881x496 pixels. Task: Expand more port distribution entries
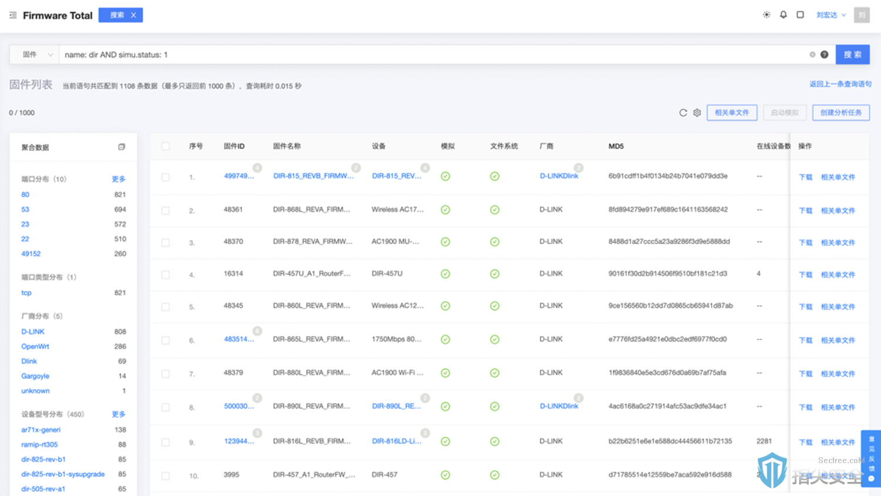pyautogui.click(x=119, y=179)
